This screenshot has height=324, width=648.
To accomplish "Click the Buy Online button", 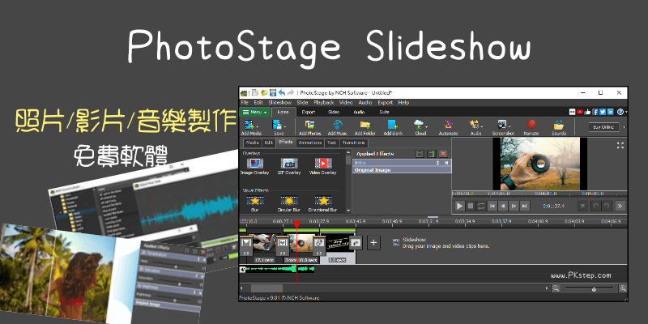I will [603, 127].
